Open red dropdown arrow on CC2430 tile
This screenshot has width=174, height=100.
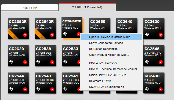click(161, 89)
